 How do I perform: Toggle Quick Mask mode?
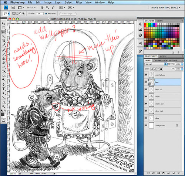click(3, 120)
